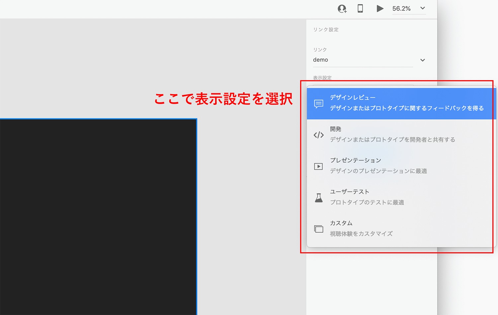The image size is (498, 315).
Task: Expand the demo link dropdown chevron
Action: click(423, 60)
